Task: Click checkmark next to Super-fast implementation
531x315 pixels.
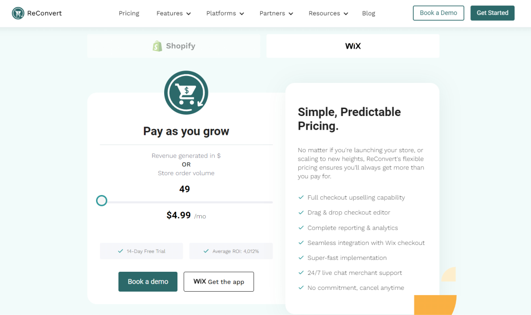Action: click(x=301, y=258)
